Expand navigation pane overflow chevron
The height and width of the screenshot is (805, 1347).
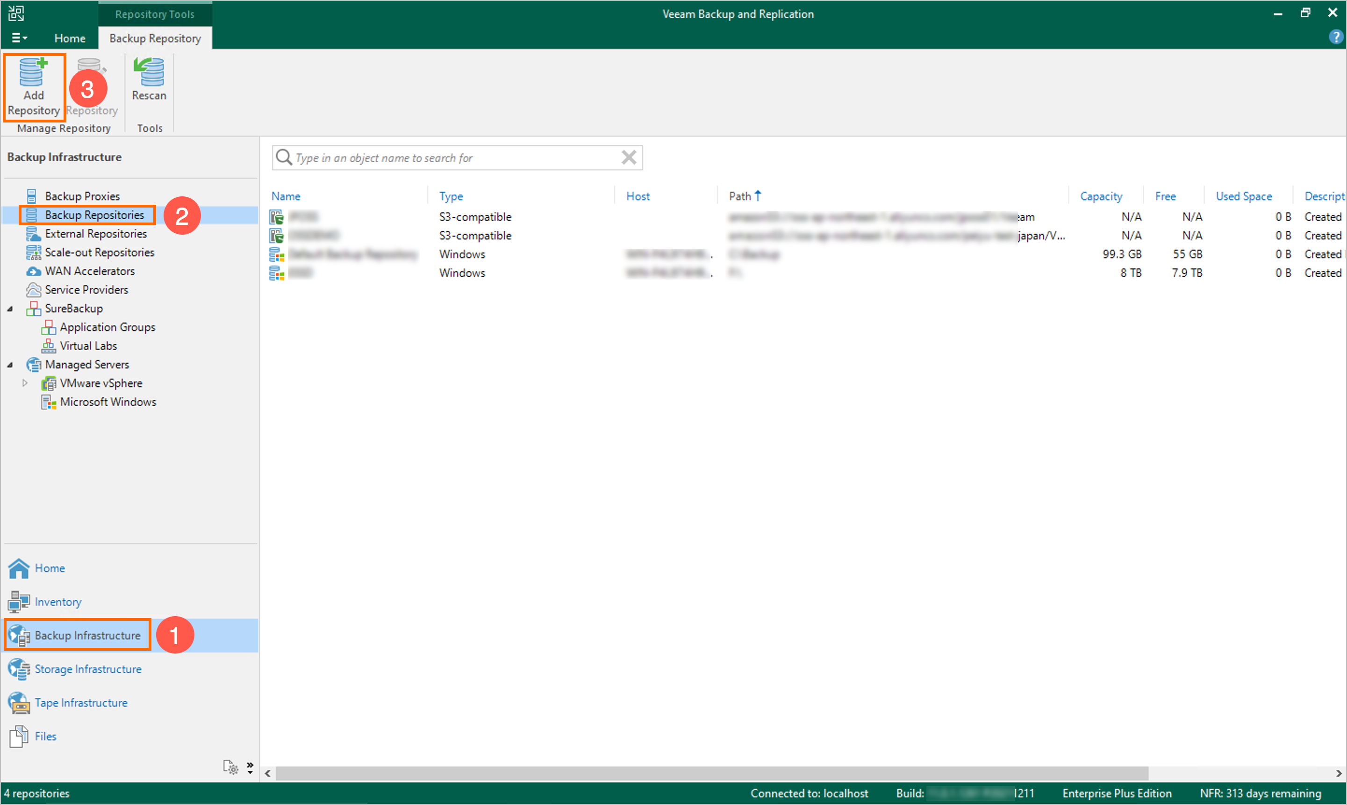tap(250, 767)
